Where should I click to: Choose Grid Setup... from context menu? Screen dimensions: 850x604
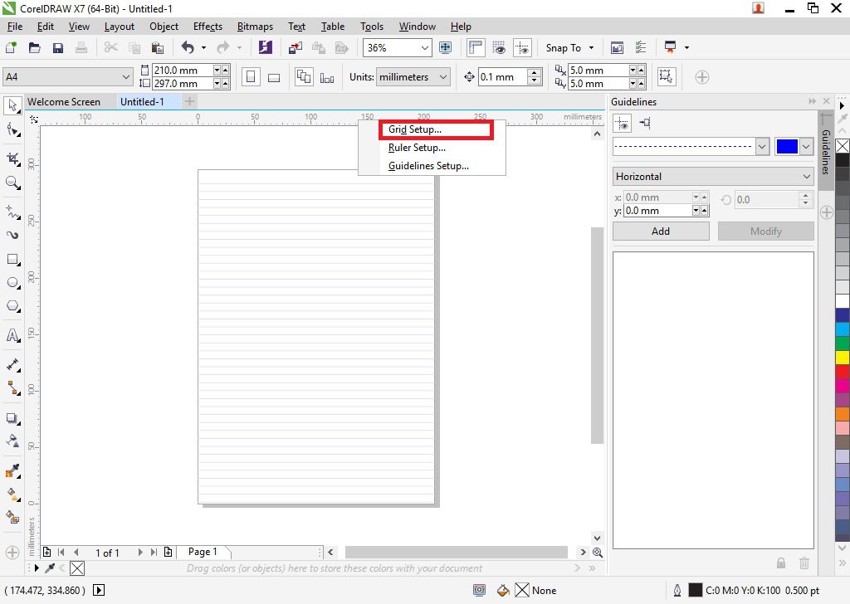coord(415,129)
